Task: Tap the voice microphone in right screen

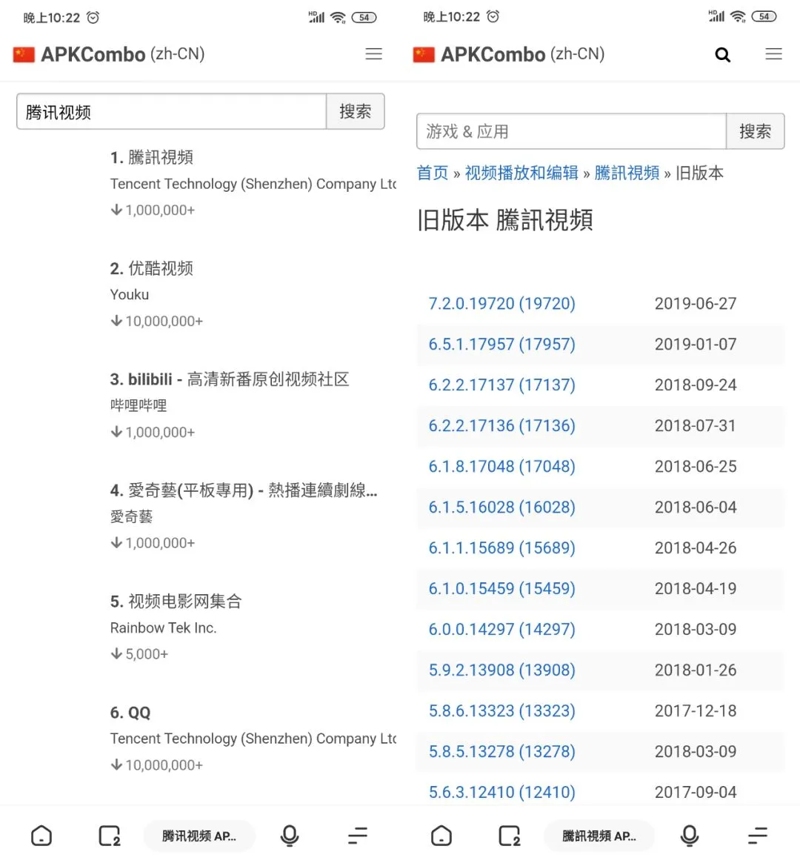Action: (689, 836)
